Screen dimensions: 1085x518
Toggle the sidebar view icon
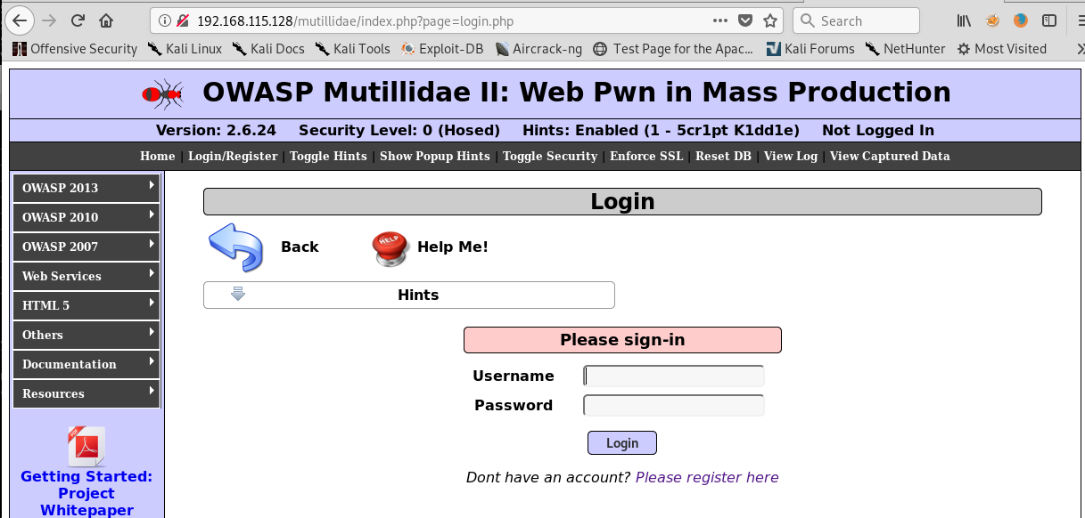(x=1049, y=20)
